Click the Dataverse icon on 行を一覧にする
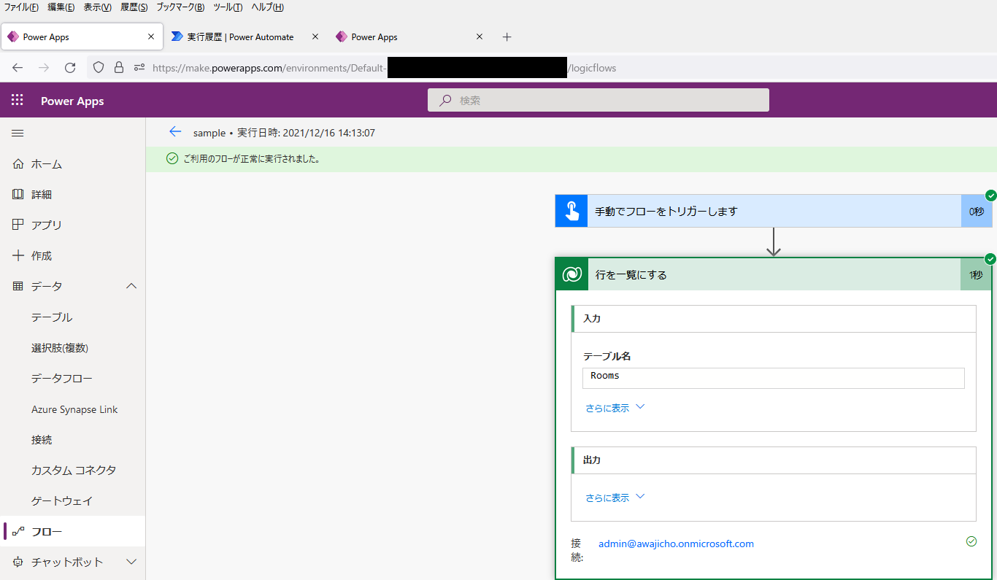Screen dimensions: 997x580 [571, 274]
